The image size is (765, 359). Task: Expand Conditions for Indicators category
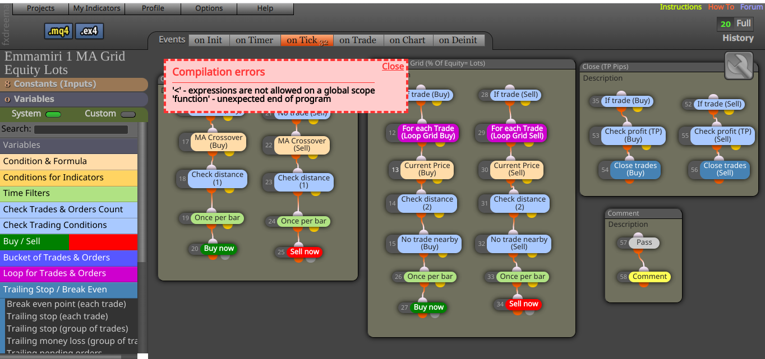68,178
